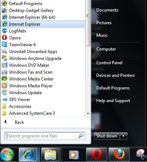Open the Snipping Tool scissors on taskbar
This screenshot has width=147, height=162.
[141, 154]
